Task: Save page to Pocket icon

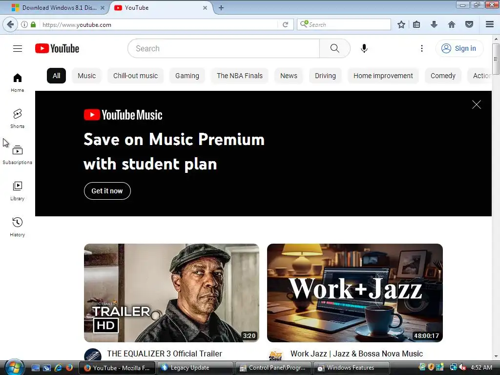Action: coord(469,24)
